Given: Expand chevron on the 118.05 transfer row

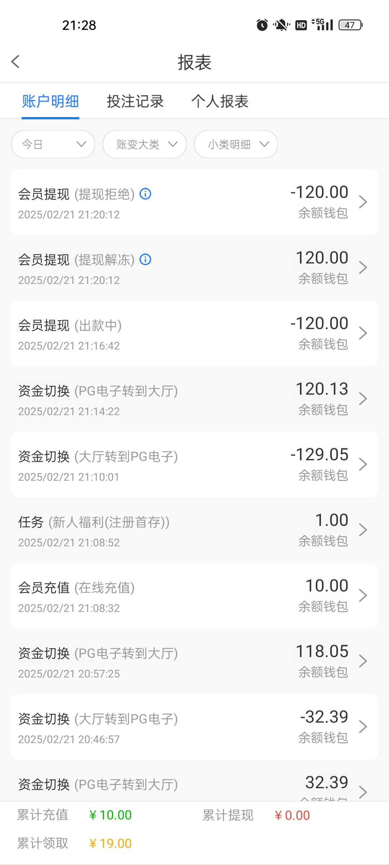Looking at the screenshot, I should pos(363,661).
